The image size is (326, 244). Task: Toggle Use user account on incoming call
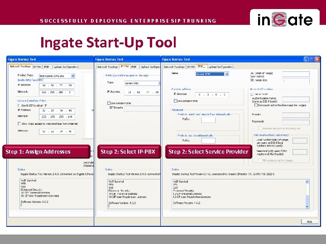(260, 128)
